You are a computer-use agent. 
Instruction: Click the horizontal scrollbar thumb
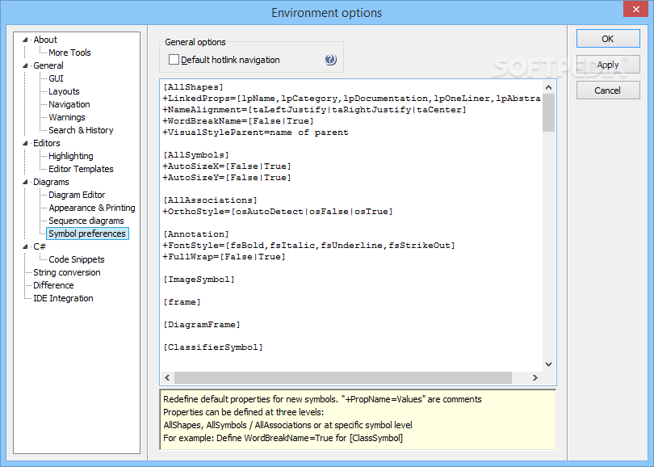(x=343, y=377)
